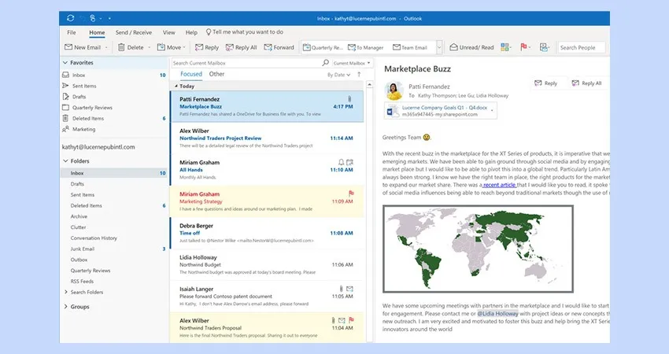Open the View ribbon tab
The width and height of the screenshot is (669, 354).
169,32
